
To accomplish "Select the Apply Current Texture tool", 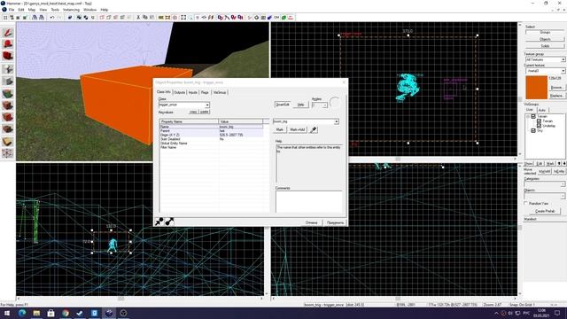I will coord(8,105).
